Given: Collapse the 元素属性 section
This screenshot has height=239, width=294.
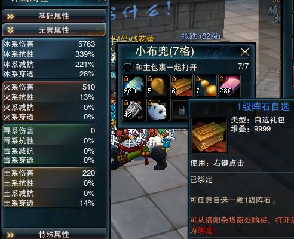Looking at the screenshot, I should point(54,30).
